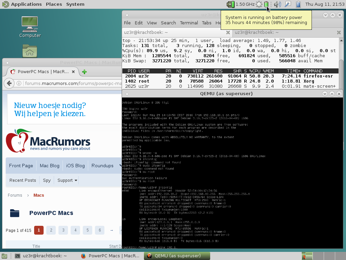The height and width of the screenshot is (260, 346).
Task: Switch to PowerPC Macs Firefox taskbar button
Action: point(110,256)
